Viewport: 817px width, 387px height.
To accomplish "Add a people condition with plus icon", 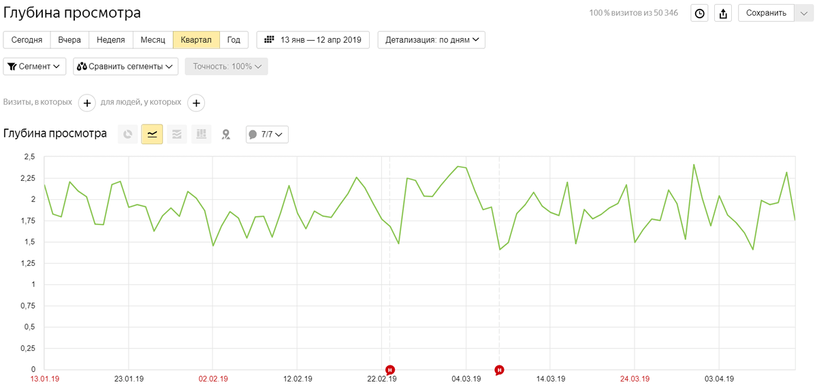I will [x=195, y=103].
